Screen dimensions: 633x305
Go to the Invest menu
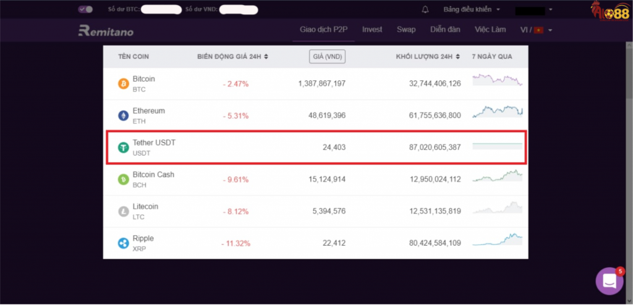(372, 30)
